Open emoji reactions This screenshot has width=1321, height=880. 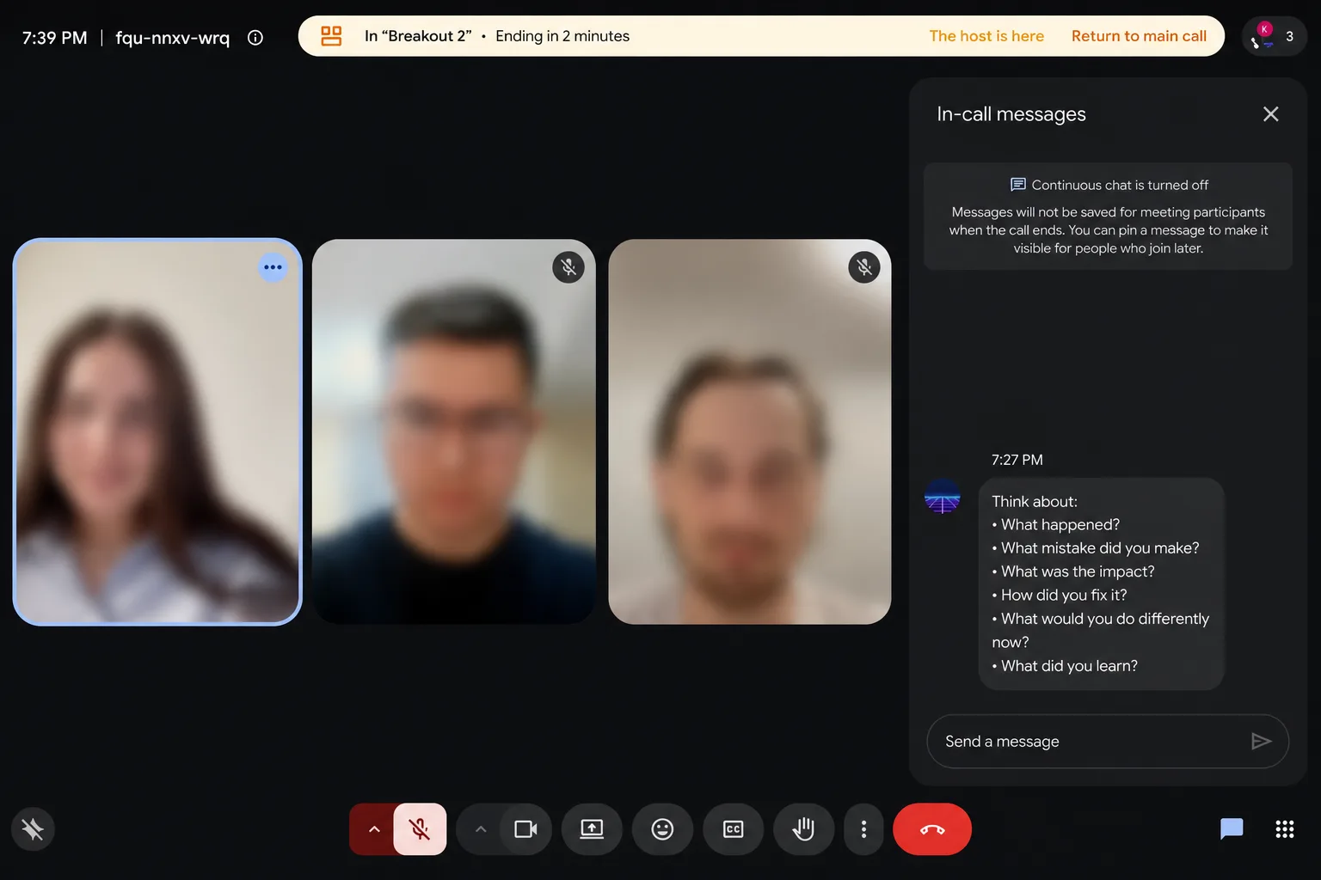(662, 829)
